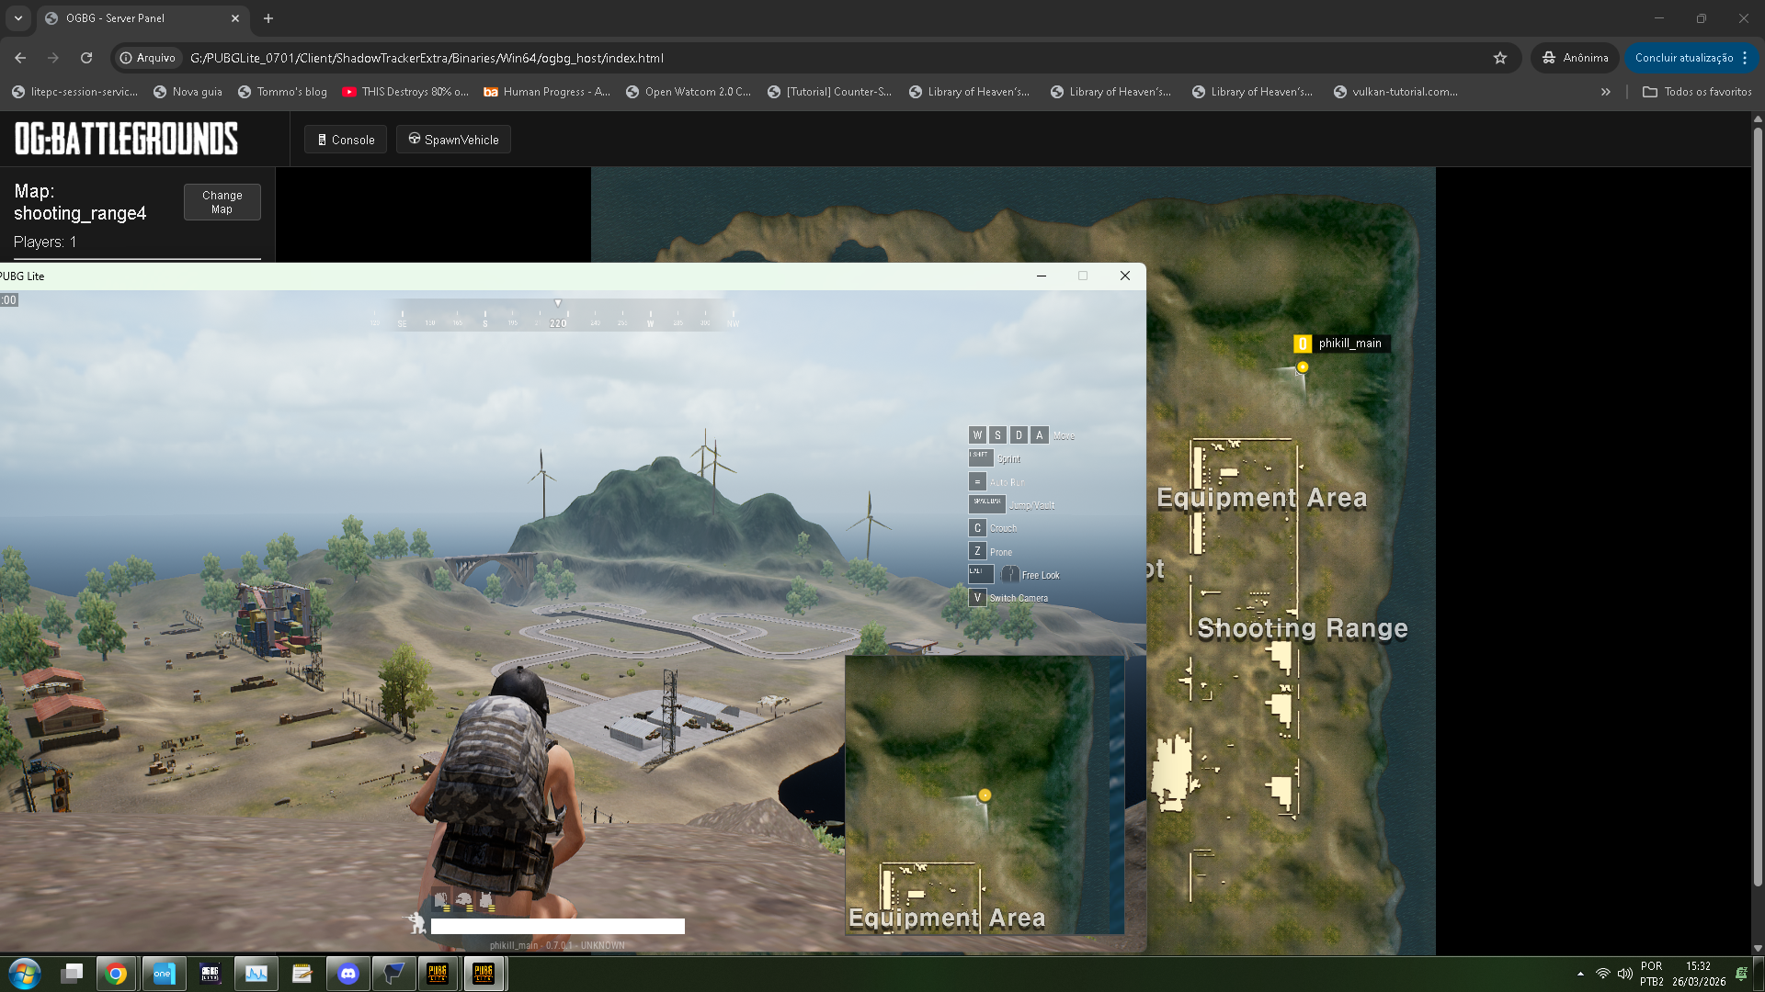Click Concluir atualização update button

[x=1684, y=58]
